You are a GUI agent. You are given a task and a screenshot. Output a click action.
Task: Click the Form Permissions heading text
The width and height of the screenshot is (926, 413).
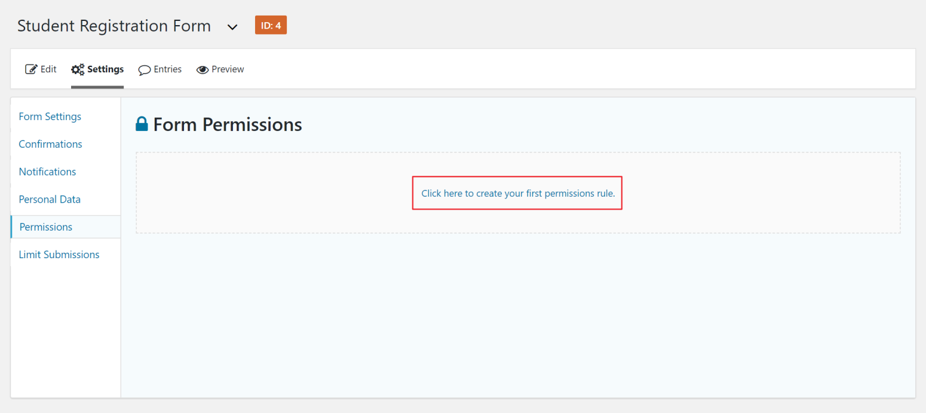pos(228,124)
